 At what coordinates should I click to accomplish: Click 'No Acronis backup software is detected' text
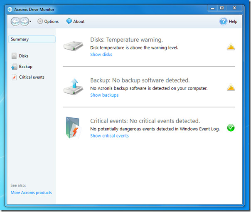click(149, 88)
